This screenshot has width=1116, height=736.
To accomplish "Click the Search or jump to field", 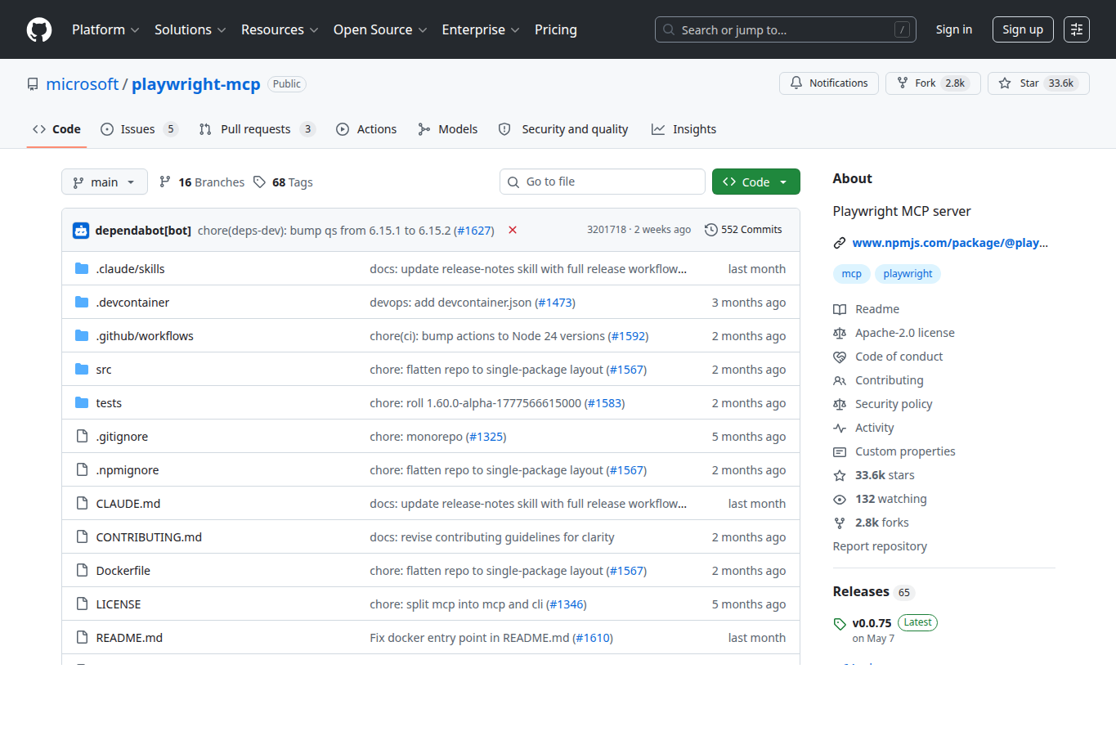I will pyautogui.click(x=786, y=29).
